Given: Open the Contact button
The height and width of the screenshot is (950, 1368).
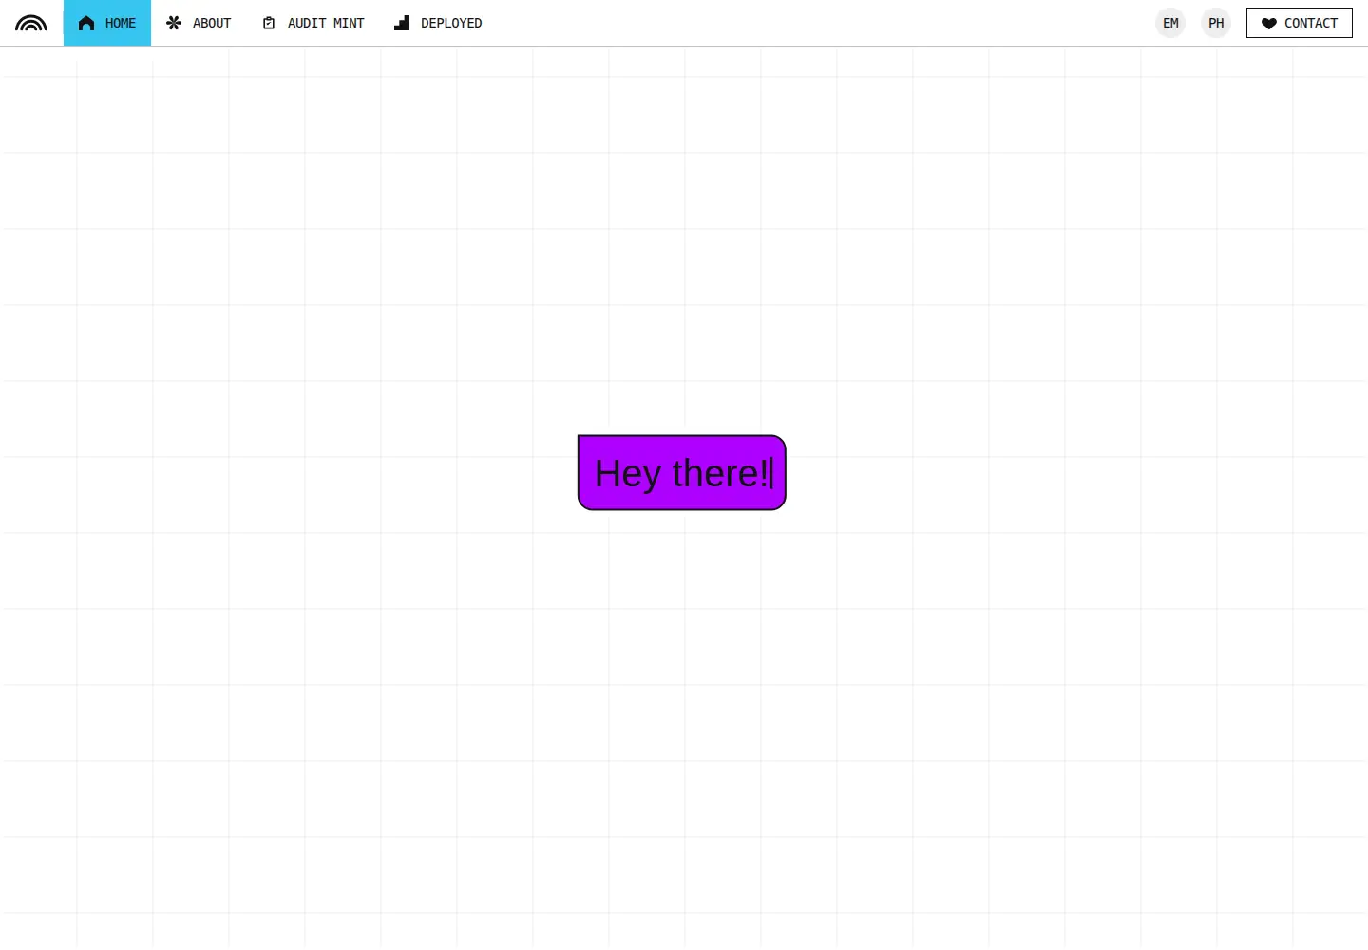Looking at the screenshot, I should pos(1300,23).
